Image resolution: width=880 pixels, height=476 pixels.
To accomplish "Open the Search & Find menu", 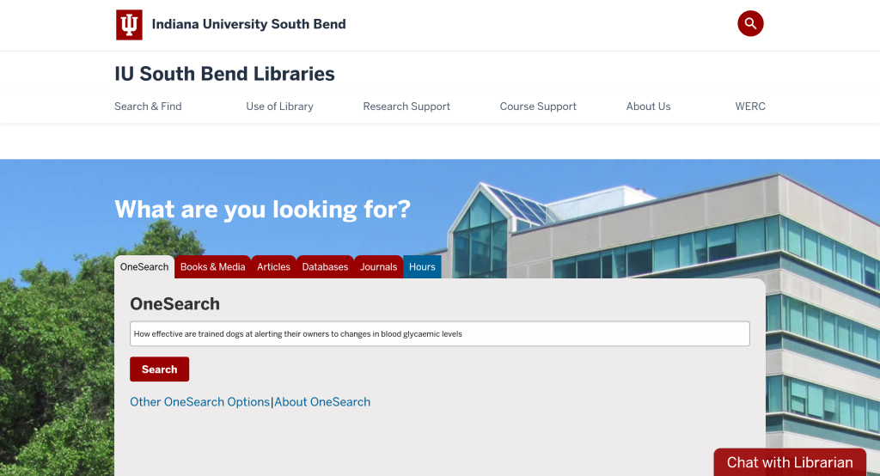I will (x=148, y=106).
